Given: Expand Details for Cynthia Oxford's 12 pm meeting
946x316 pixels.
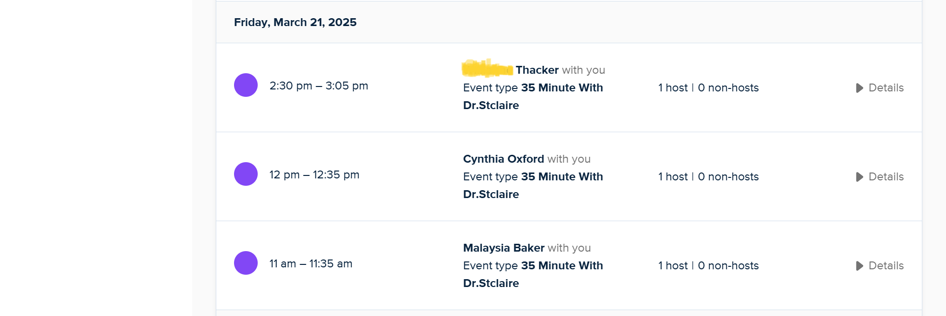Looking at the screenshot, I should coord(885,177).
